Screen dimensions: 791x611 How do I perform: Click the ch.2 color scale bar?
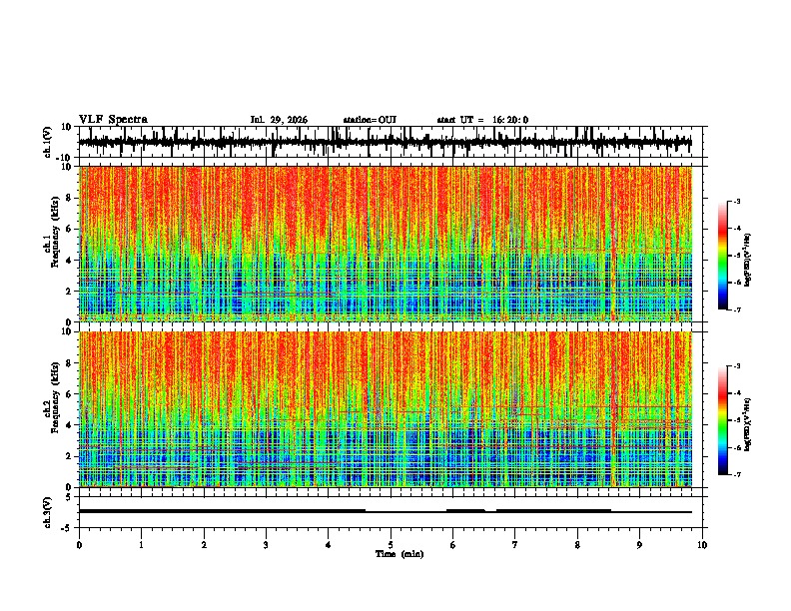(x=722, y=420)
